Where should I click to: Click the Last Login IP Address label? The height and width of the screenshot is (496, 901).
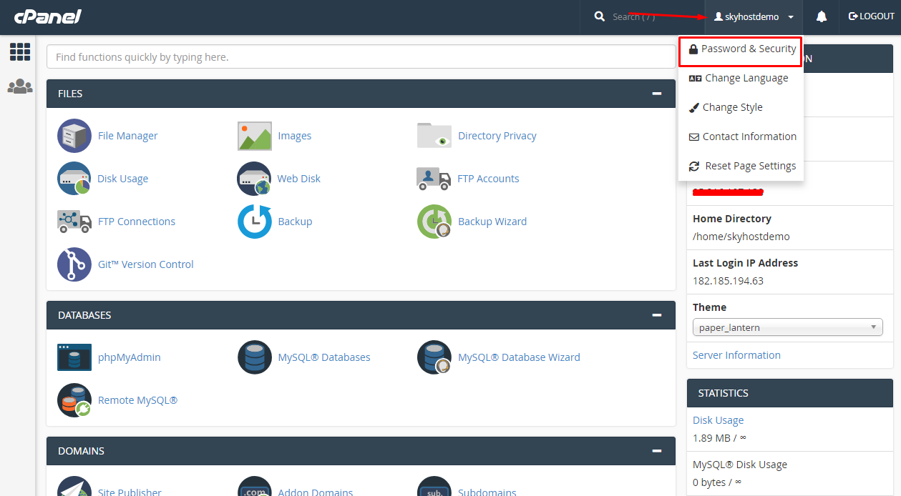point(745,263)
